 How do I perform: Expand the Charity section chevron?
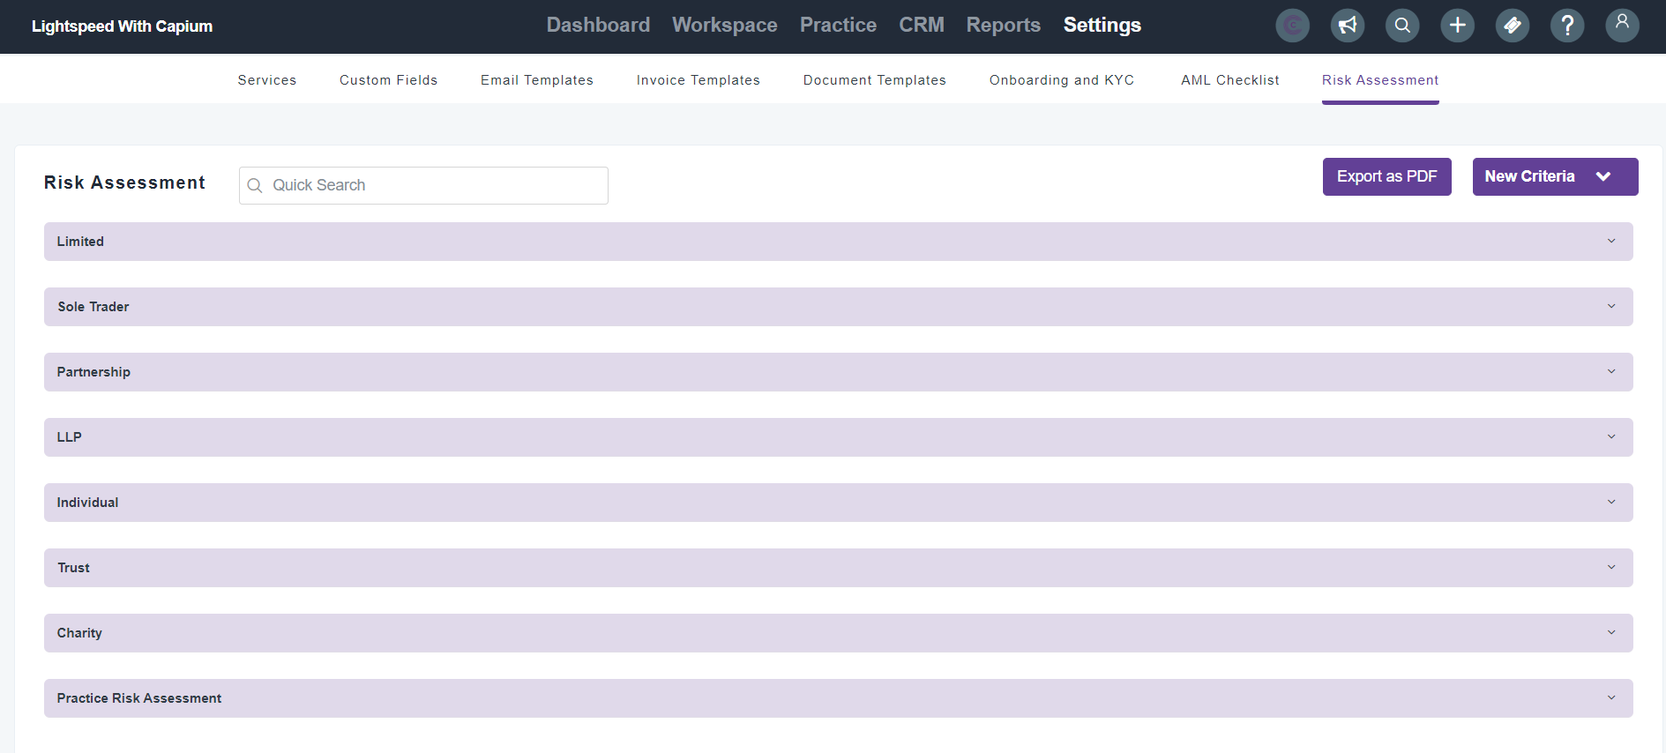[x=1611, y=633]
